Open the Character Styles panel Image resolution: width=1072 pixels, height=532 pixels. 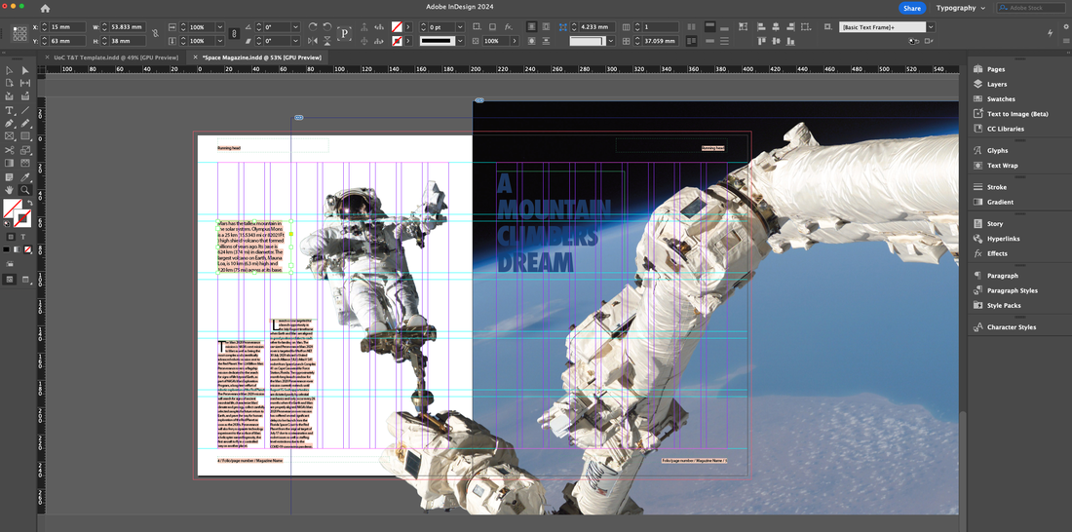[1012, 326]
